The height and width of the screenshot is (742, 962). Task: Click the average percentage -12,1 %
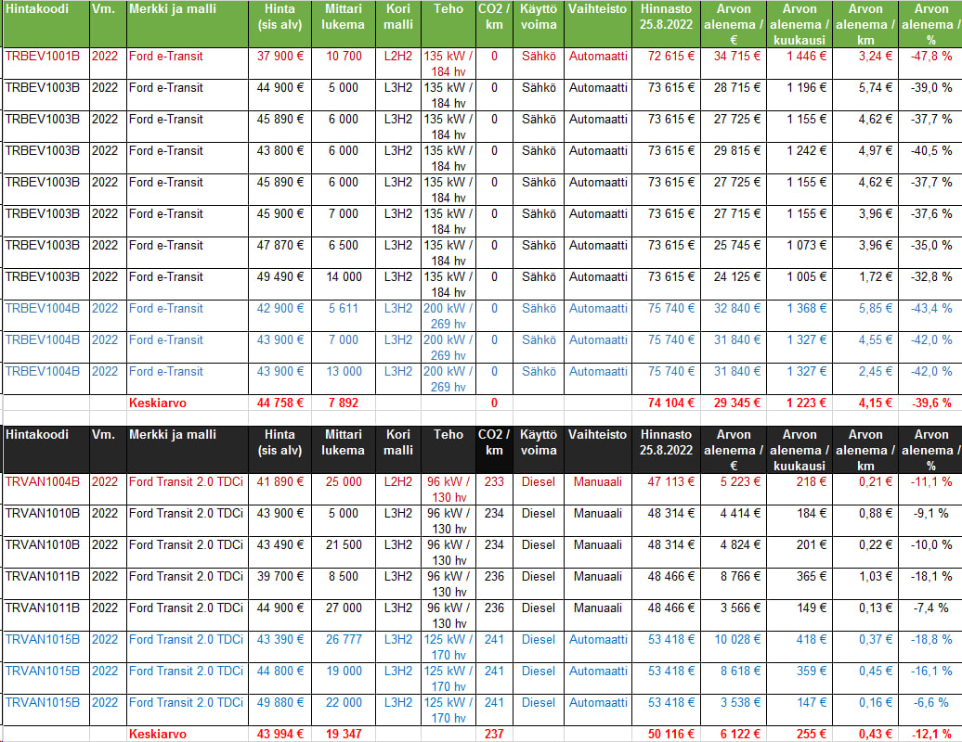[930, 734]
